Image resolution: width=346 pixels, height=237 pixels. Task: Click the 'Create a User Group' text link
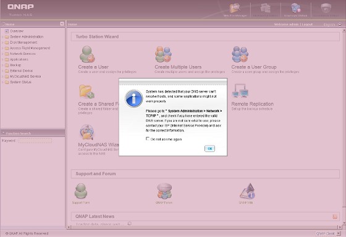tap(254, 67)
